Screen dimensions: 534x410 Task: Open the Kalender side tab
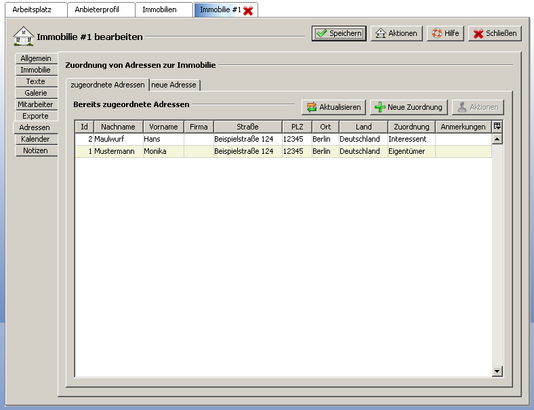(x=35, y=139)
